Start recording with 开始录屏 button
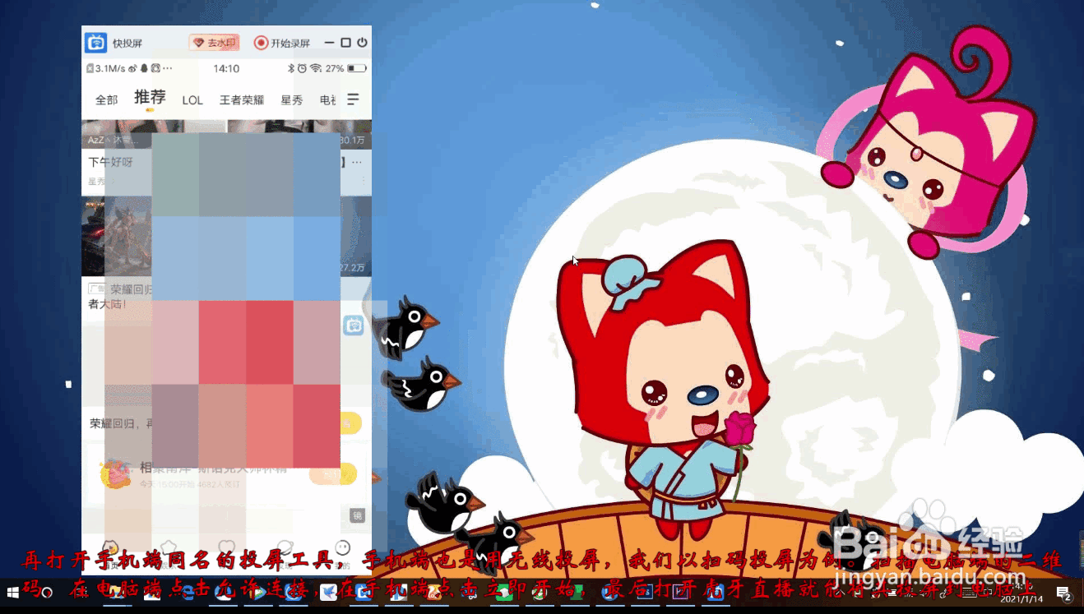The image size is (1084, 614). [x=282, y=43]
